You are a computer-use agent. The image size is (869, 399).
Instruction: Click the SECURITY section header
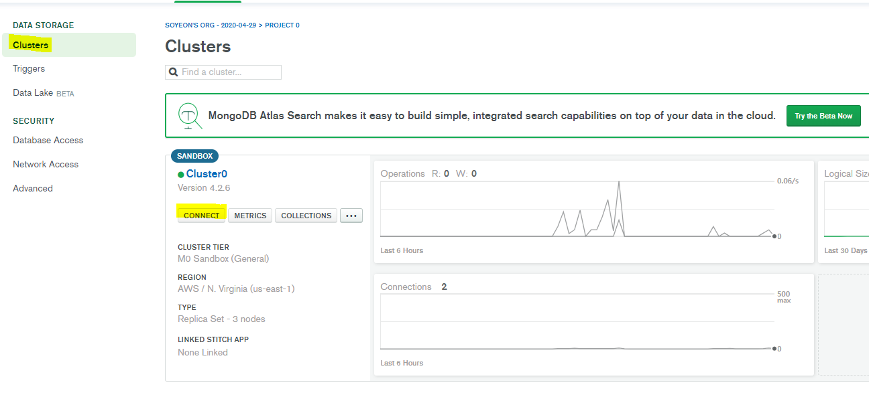tap(34, 121)
